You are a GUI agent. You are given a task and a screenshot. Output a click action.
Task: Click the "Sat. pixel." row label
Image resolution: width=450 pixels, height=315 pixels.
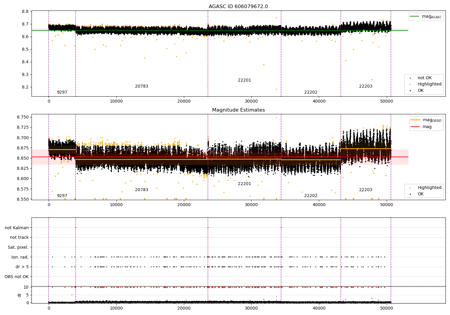(18, 247)
